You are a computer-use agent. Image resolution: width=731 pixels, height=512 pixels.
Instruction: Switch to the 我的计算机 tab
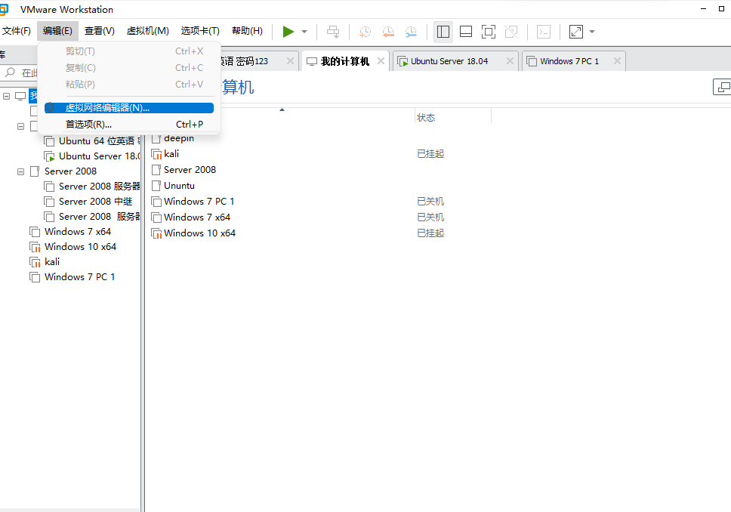(345, 61)
